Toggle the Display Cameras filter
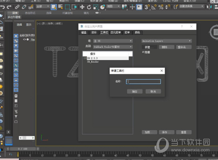The height and width of the screenshot is (160, 218). point(16,51)
